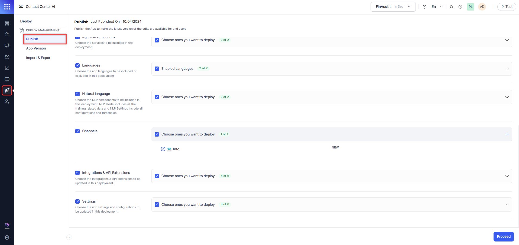The height and width of the screenshot is (245, 519).
Task: Open the analytics chart icon in sidebar
Action: [x=7, y=68]
